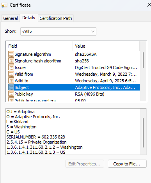Select the Valid from row
The image size is (151, 183).
click(74, 74)
